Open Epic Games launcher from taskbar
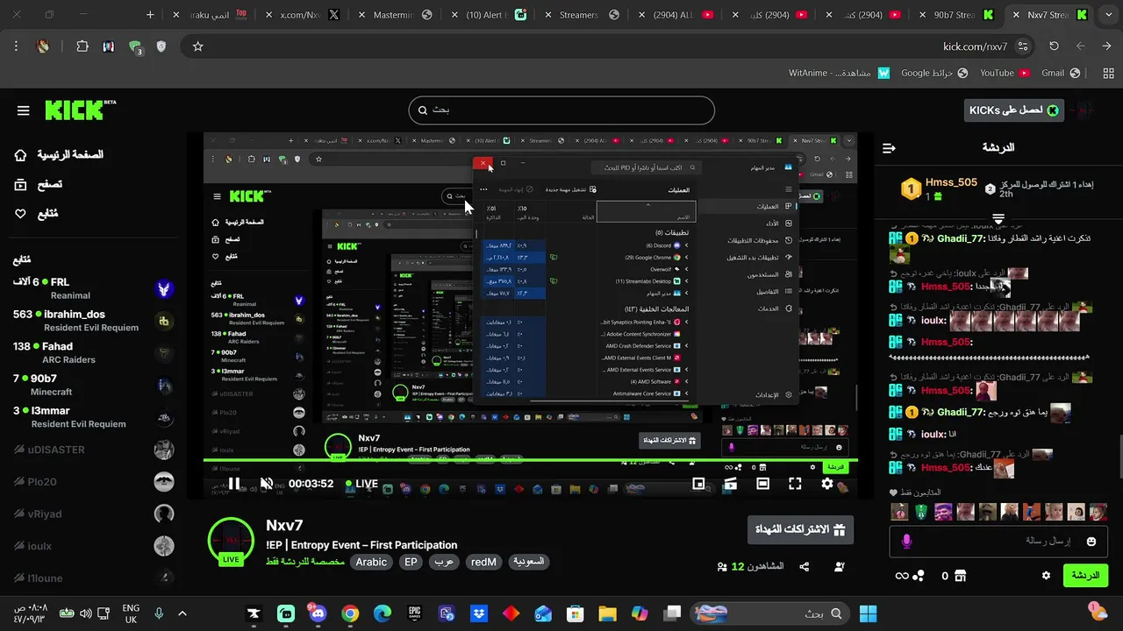The image size is (1123, 631). pyautogui.click(x=414, y=613)
